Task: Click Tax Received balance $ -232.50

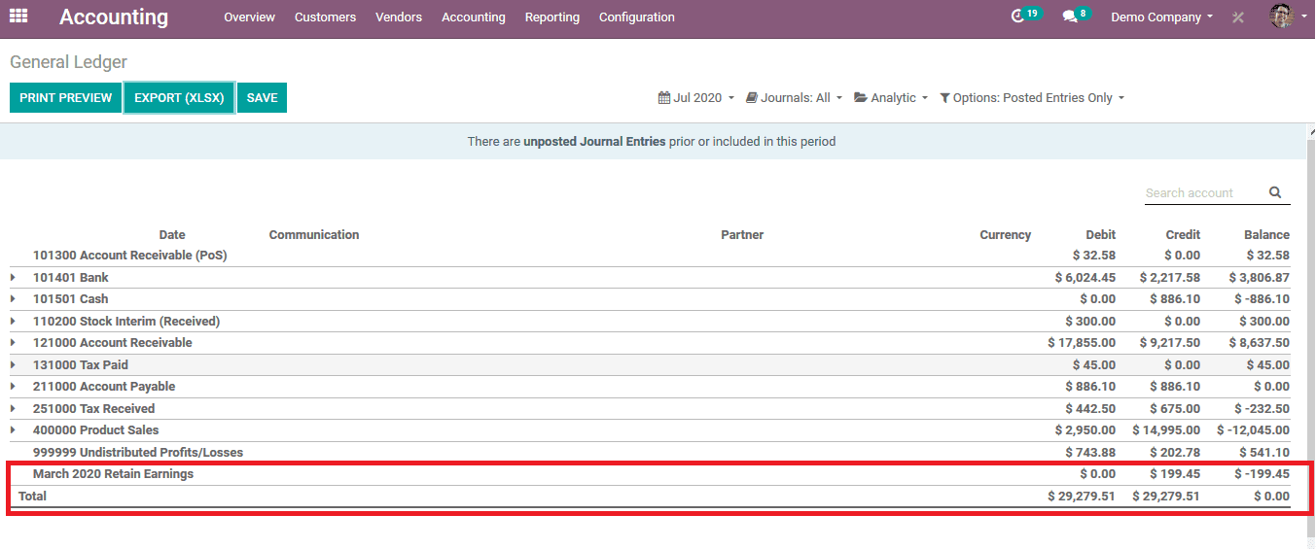Action: click(1263, 409)
